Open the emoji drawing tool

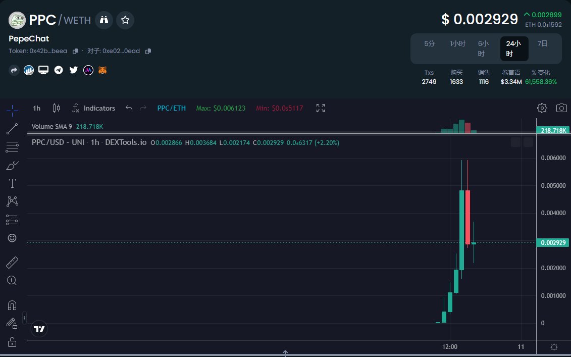[12, 237]
